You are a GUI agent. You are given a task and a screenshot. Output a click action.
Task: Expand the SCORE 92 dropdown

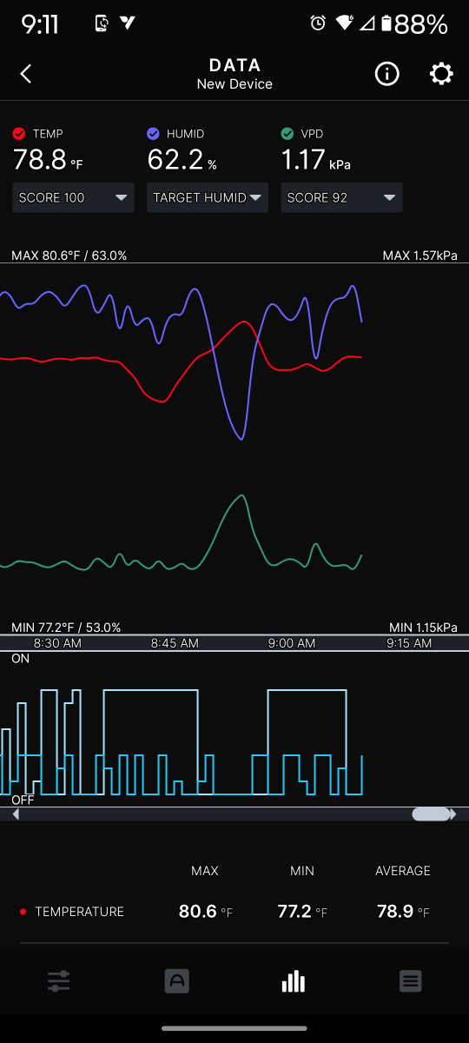(x=341, y=197)
